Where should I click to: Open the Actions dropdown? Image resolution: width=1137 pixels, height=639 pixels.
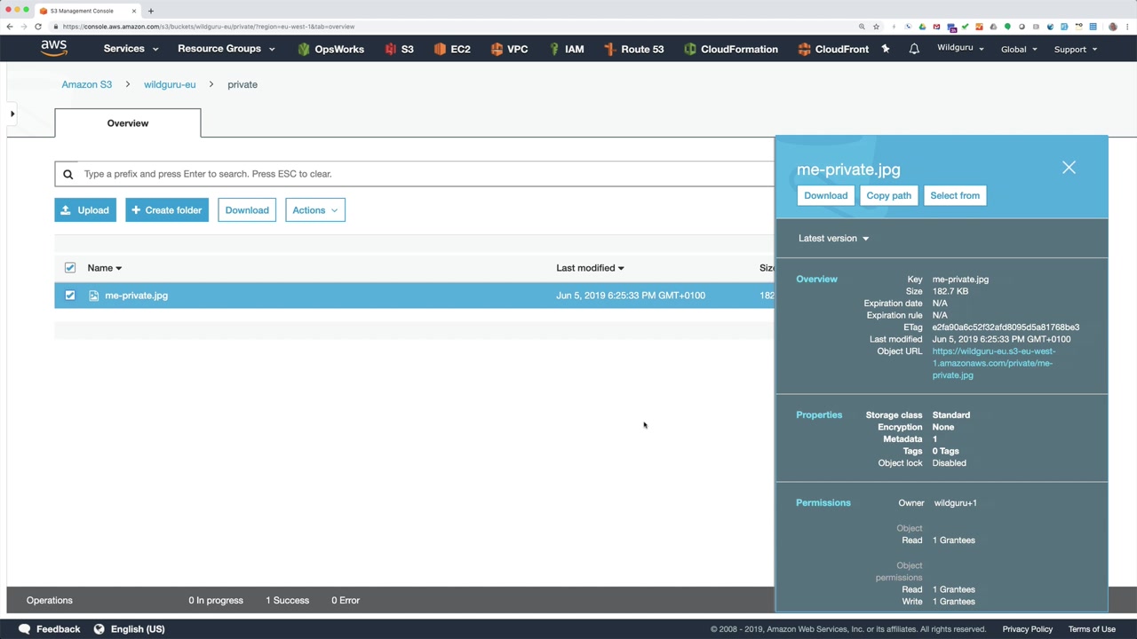point(315,210)
